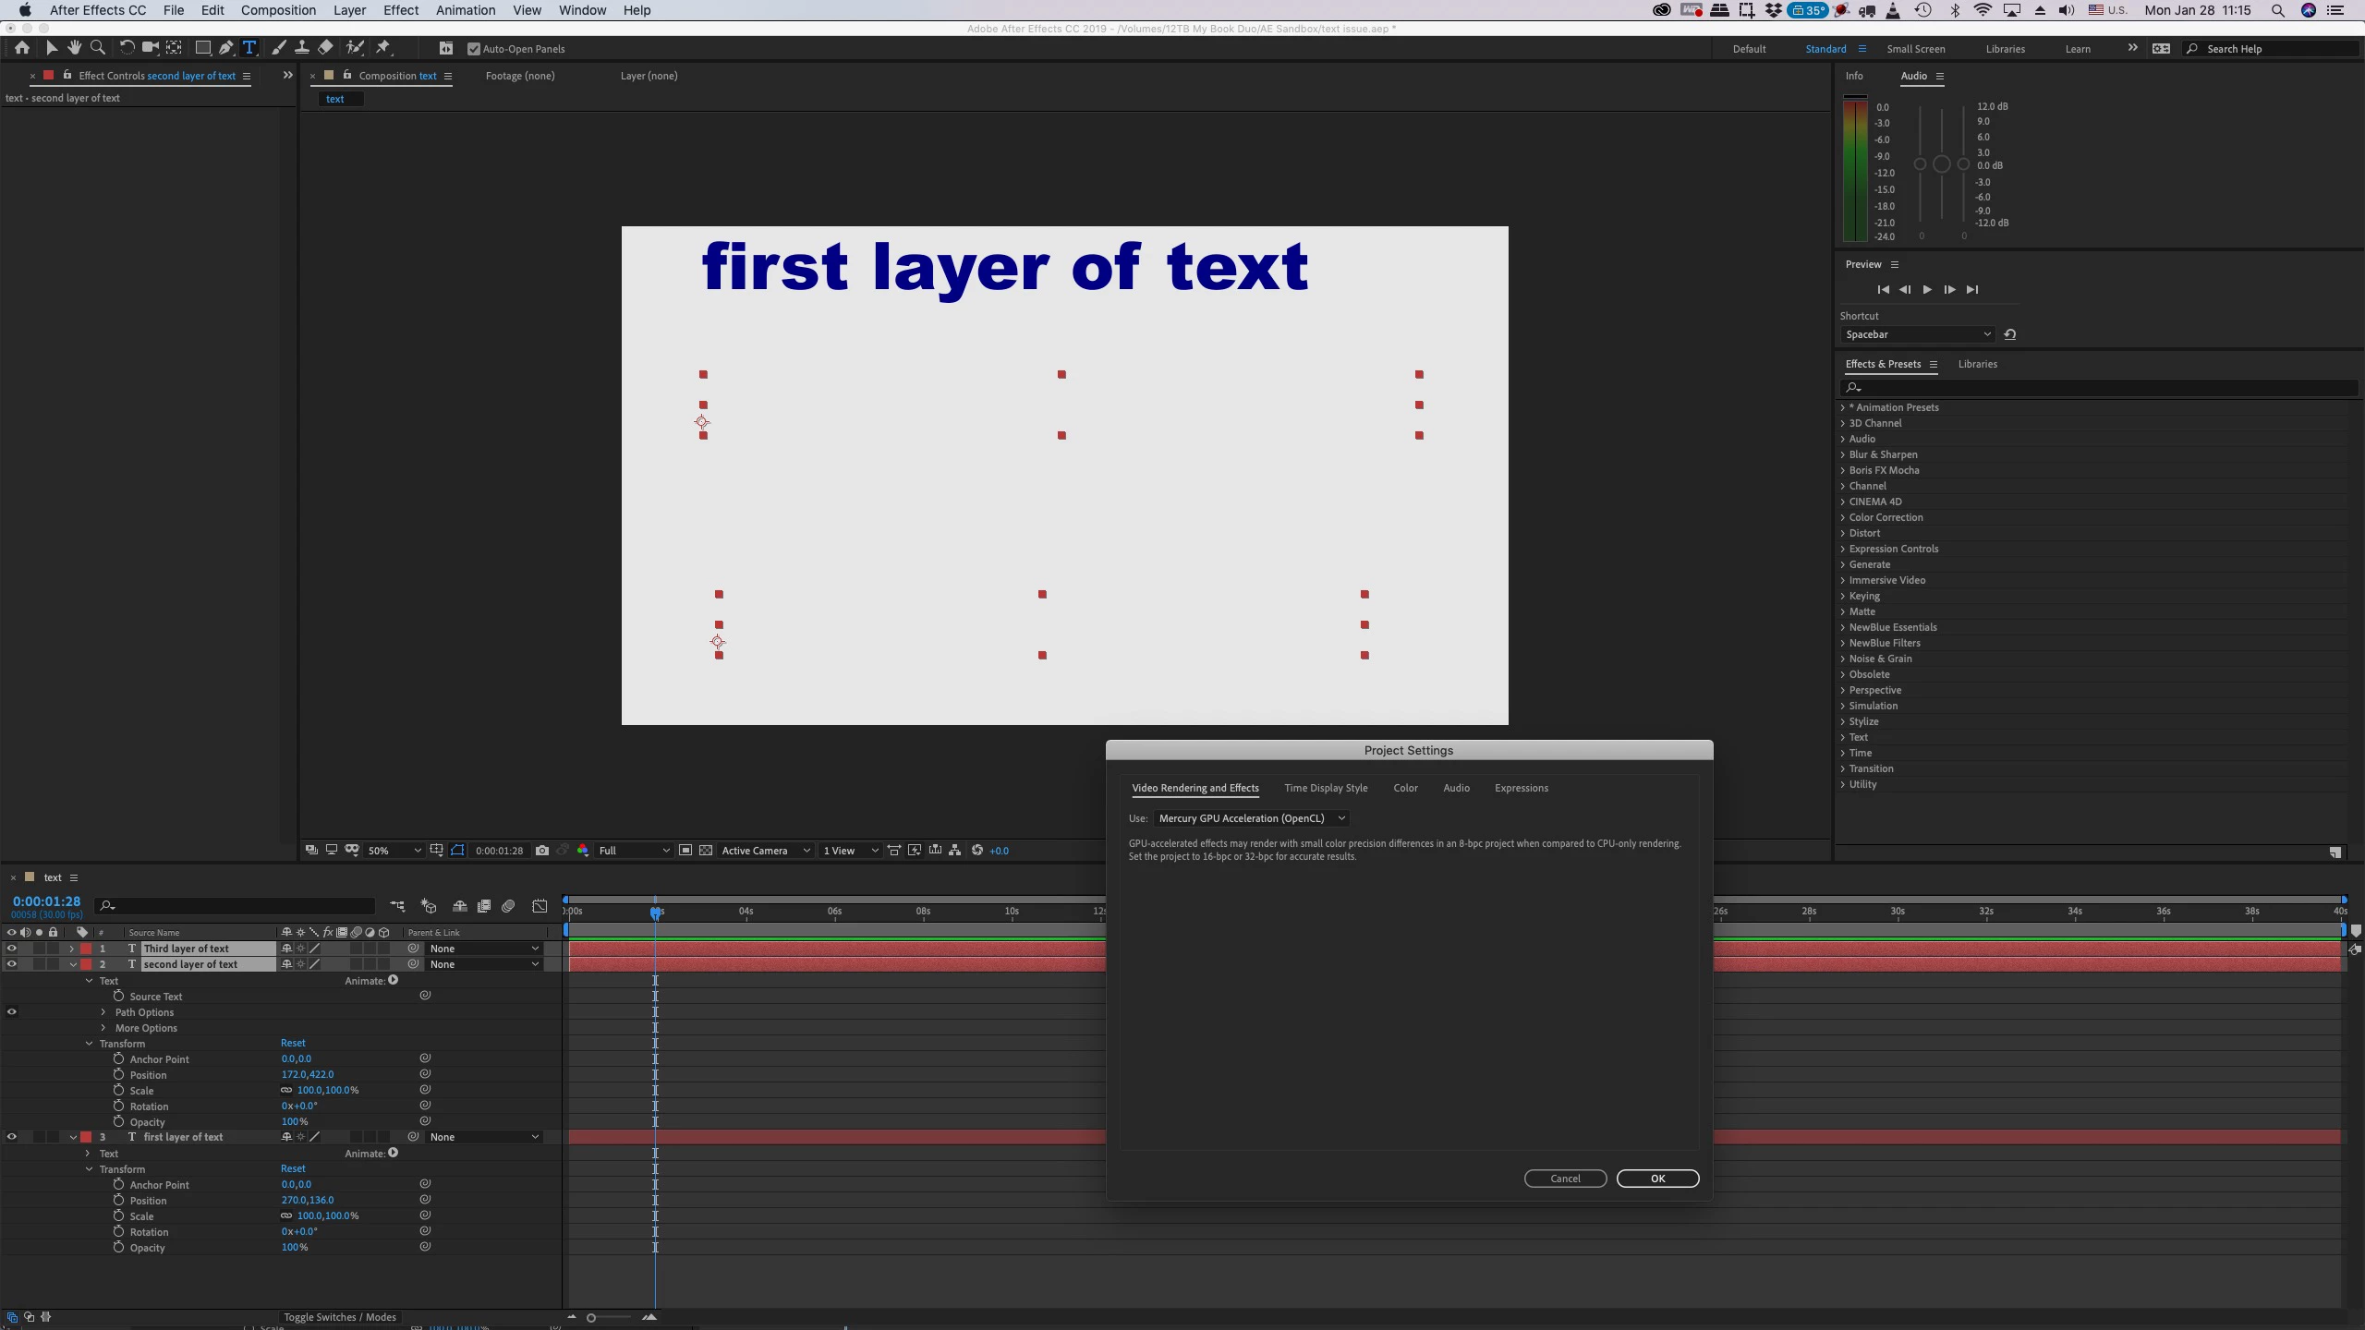Image resolution: width=2365 pixels, height=1330 pixels.
Task: Click the timeline zoom slider at bottom
Action: click(x=610, y=1317)
